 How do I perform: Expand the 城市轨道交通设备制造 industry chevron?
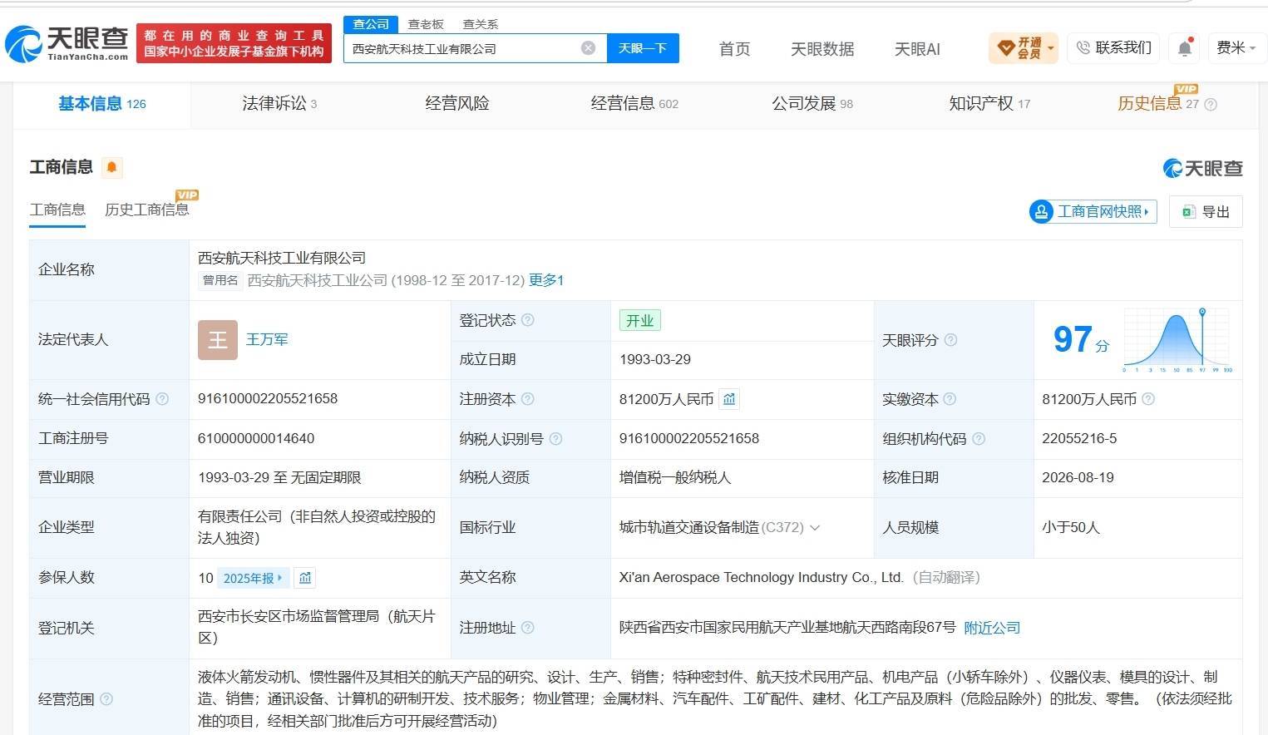815,528
